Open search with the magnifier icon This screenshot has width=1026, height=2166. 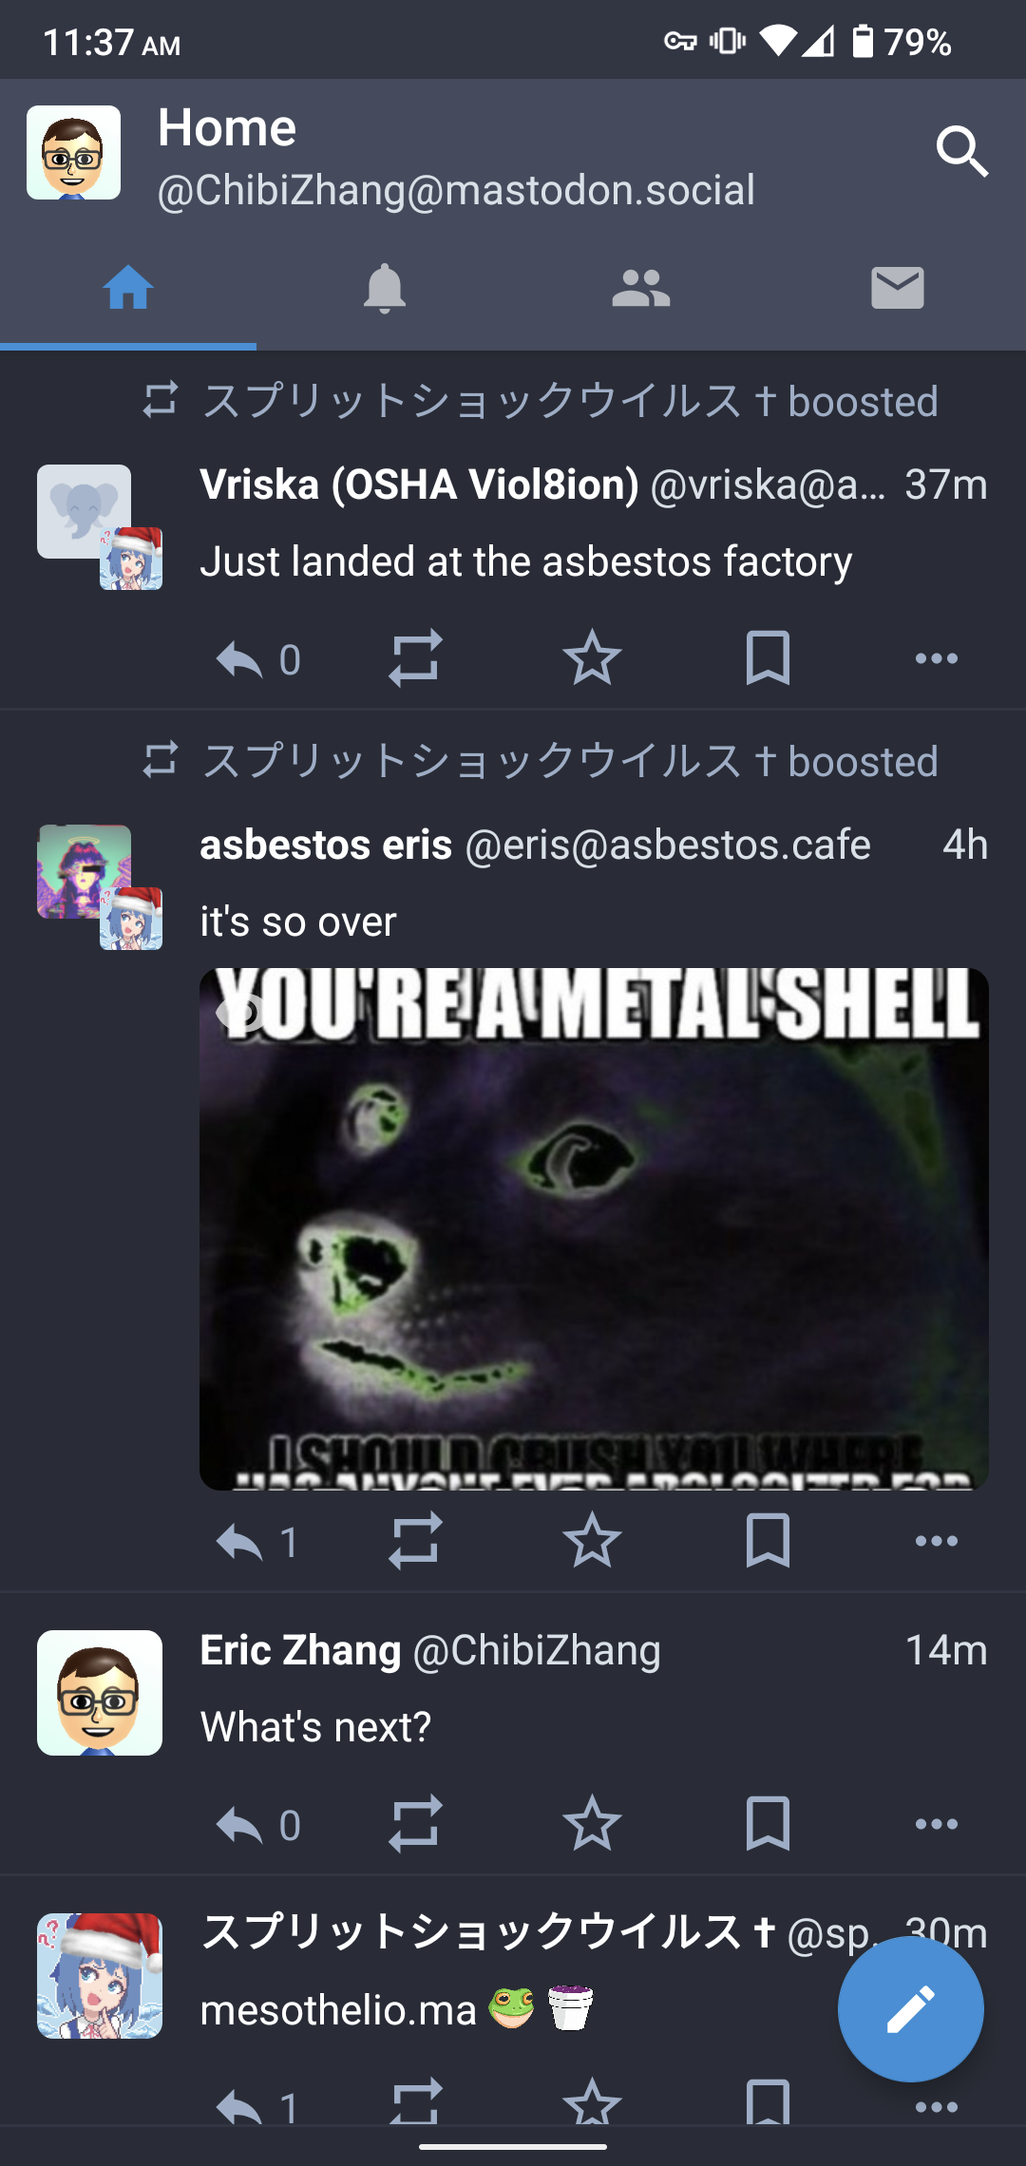961,152
